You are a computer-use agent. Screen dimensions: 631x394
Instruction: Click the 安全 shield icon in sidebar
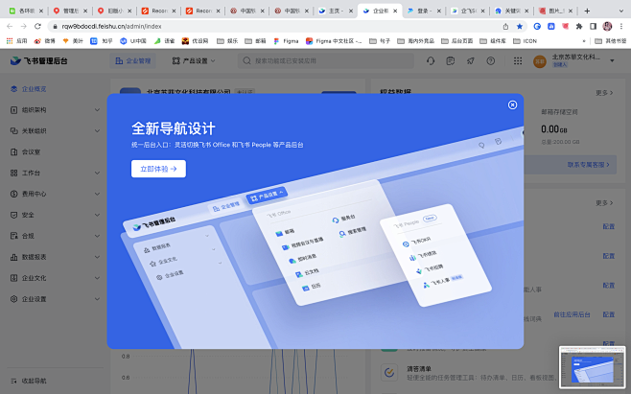(x=12, y=215)
